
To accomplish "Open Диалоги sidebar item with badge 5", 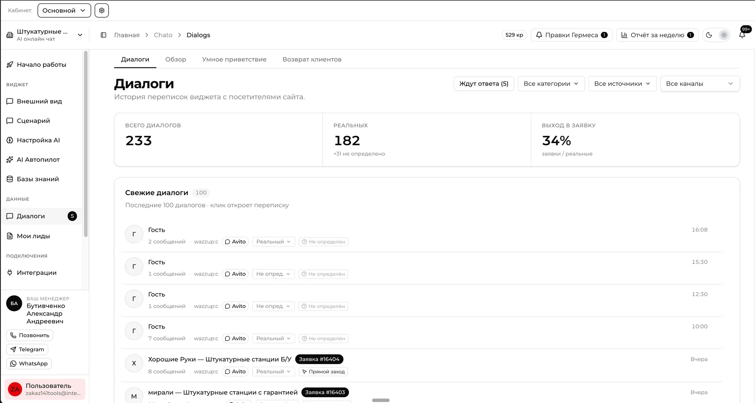I will pos(42,216).
